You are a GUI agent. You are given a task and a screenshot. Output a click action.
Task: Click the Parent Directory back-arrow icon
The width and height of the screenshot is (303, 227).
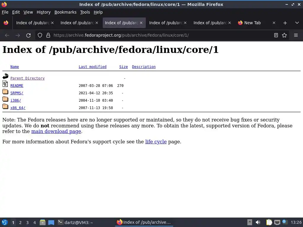pos(5,76)
